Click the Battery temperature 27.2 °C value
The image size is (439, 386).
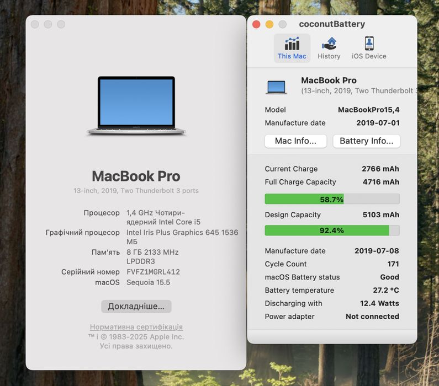coord(386,290)
